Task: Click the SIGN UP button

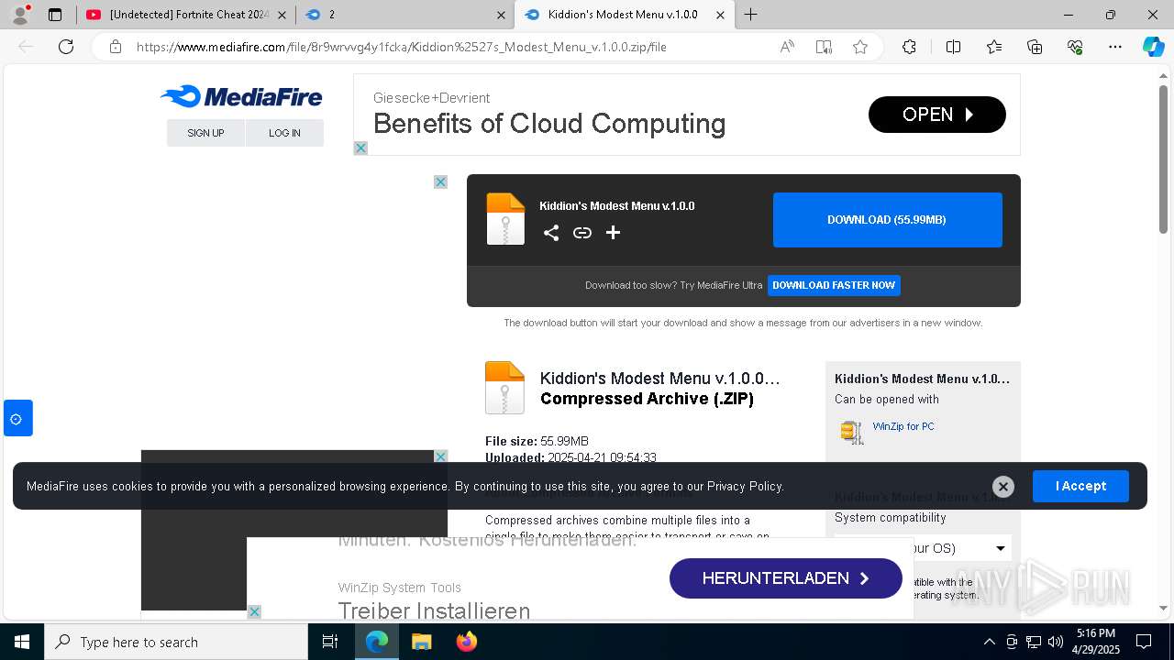Action: (x=205, y=133)
